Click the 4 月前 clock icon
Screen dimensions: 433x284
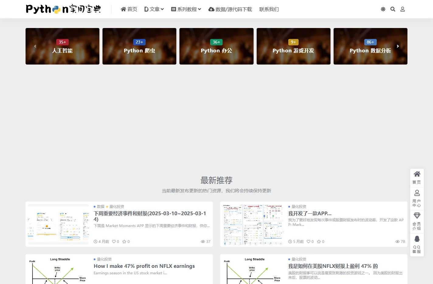point(95,241)
